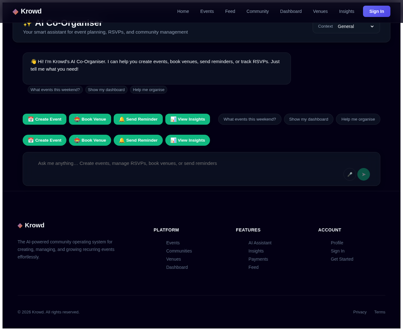The width and height of the screenshot is (403, 331).
Task: Click the PLATFORM footer heading
Action: pos(166,230)
